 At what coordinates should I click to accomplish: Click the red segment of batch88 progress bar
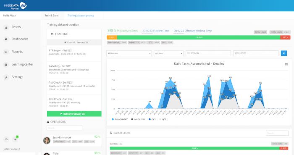pos(283,148)
